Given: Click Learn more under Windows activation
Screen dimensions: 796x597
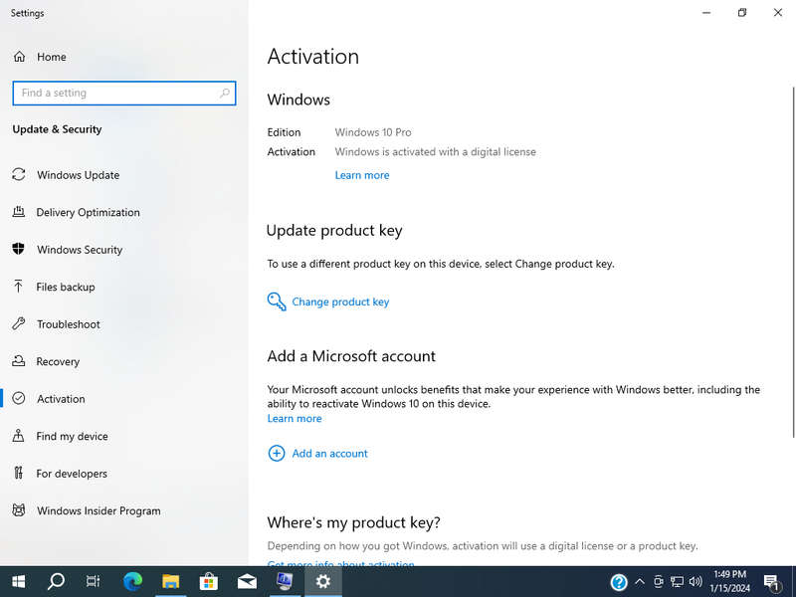Looking at the screenshot, I should (x=362, y=175).
